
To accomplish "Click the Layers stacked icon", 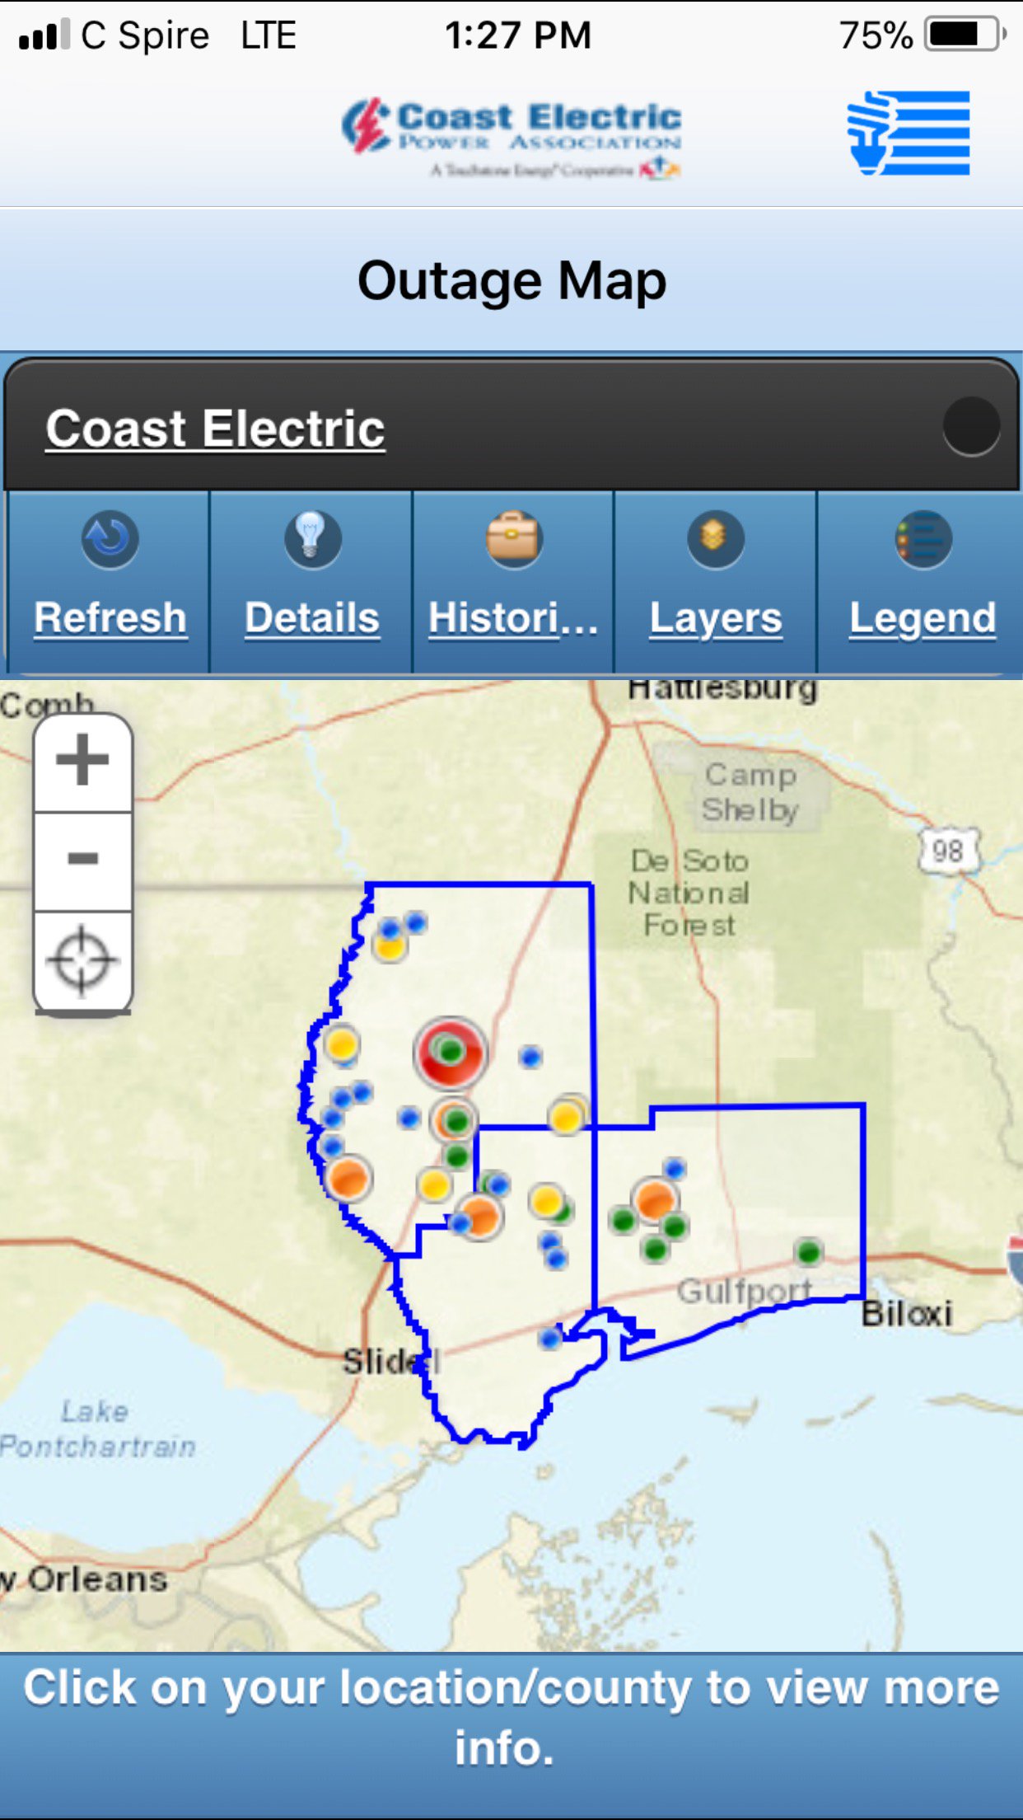I will click(x=716, y=539).
